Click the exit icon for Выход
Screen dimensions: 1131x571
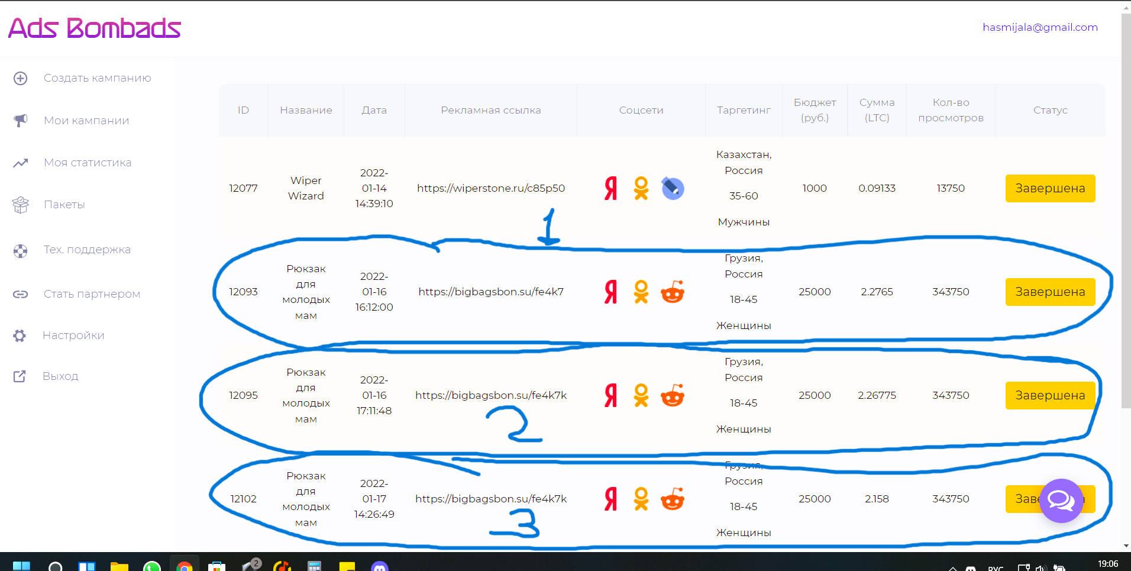point(20,376)
